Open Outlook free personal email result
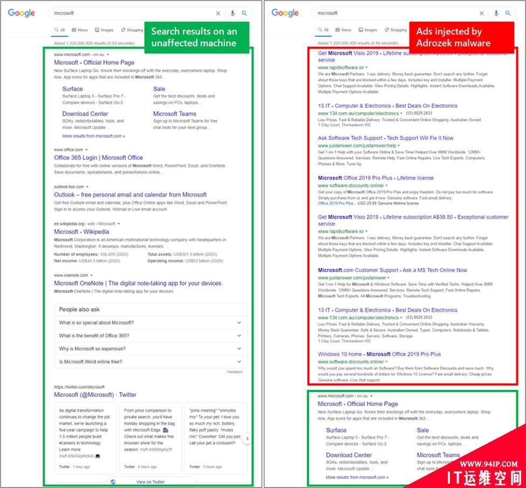 (x=130, y=195)
